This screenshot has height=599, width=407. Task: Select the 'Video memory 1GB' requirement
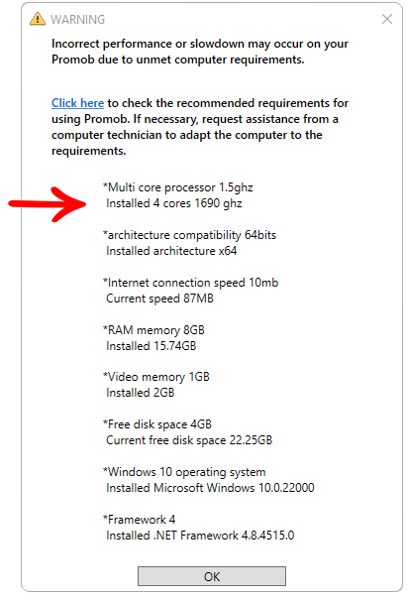pos(156,377)
